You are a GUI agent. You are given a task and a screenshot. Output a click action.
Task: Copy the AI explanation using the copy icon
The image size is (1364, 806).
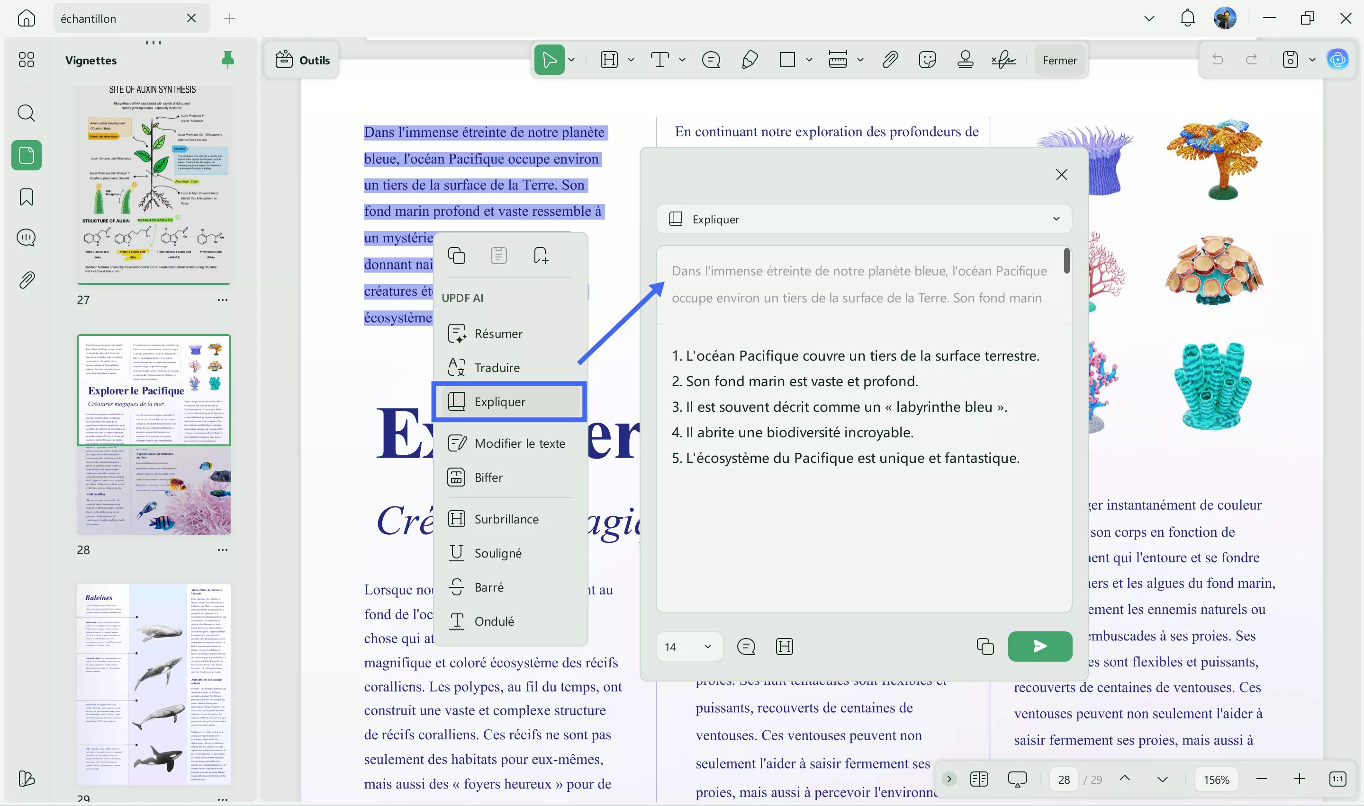pos(985,647)
